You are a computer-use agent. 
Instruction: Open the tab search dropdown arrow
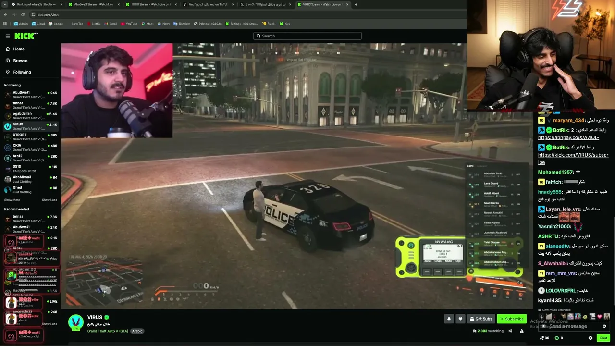click(4, 4)
